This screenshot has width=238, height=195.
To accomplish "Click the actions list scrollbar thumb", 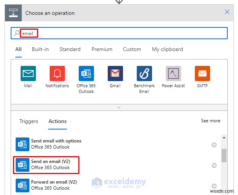I will click(x=224, y=155).
